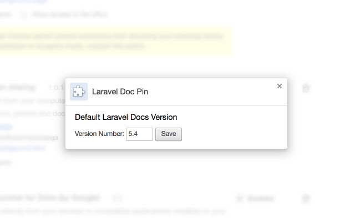Click the blurred blue link above the extension ID
Viewport: 355px width, 222px height.
(x=6, y=127)
